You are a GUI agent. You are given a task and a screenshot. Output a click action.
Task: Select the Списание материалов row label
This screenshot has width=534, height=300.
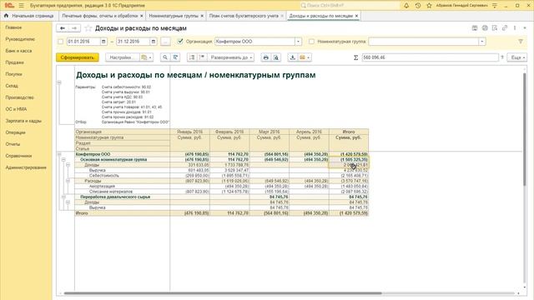pyautogui.click(x=111, y=192)
